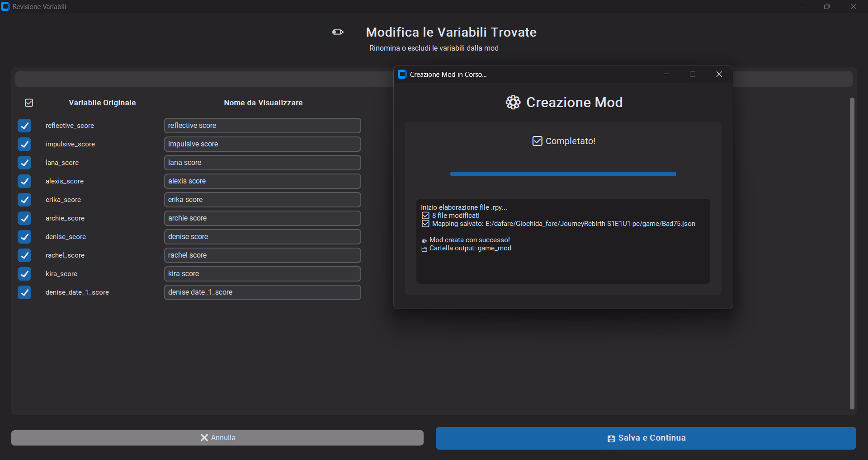Click the impulsive score name field
Image resolution: width=868 pixels, height=460 pixels.
tap(262, 144)
